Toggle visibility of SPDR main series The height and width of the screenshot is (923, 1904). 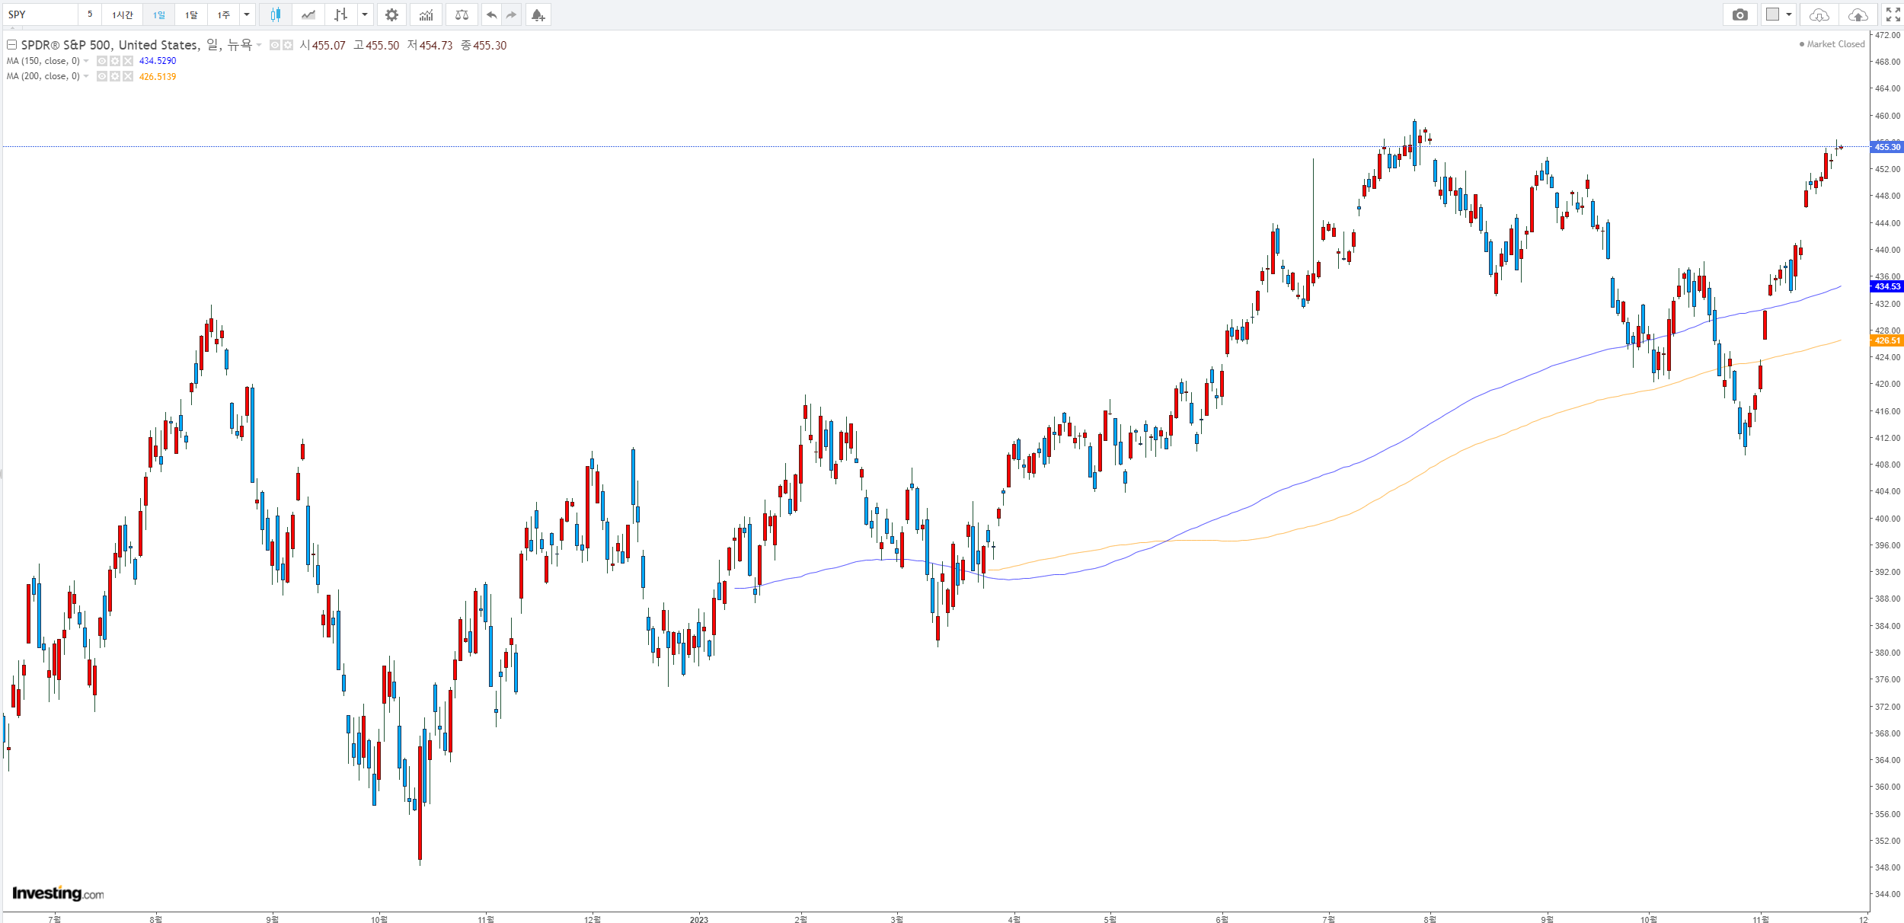(x=275, y=46)
